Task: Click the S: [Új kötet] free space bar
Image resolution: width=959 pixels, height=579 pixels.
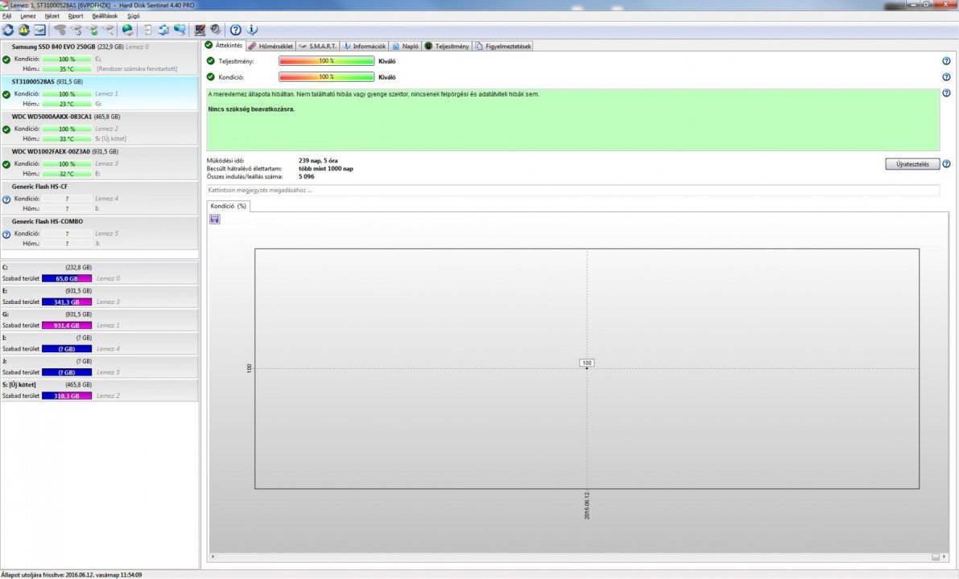Action: click(x=67, y=396)
